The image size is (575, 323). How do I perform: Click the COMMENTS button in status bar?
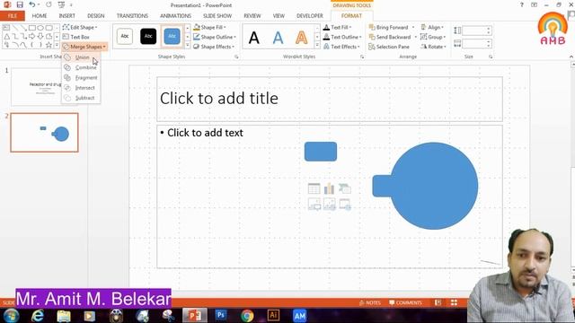[405, 303]
